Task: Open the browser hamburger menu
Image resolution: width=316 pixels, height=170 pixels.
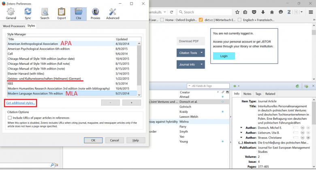Action: pyautogui.click(x=311, y=12)
